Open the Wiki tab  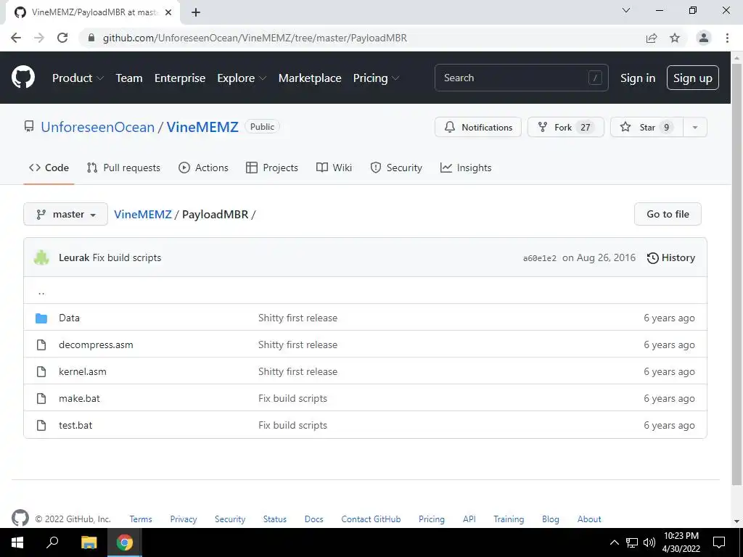click(334, 168)
